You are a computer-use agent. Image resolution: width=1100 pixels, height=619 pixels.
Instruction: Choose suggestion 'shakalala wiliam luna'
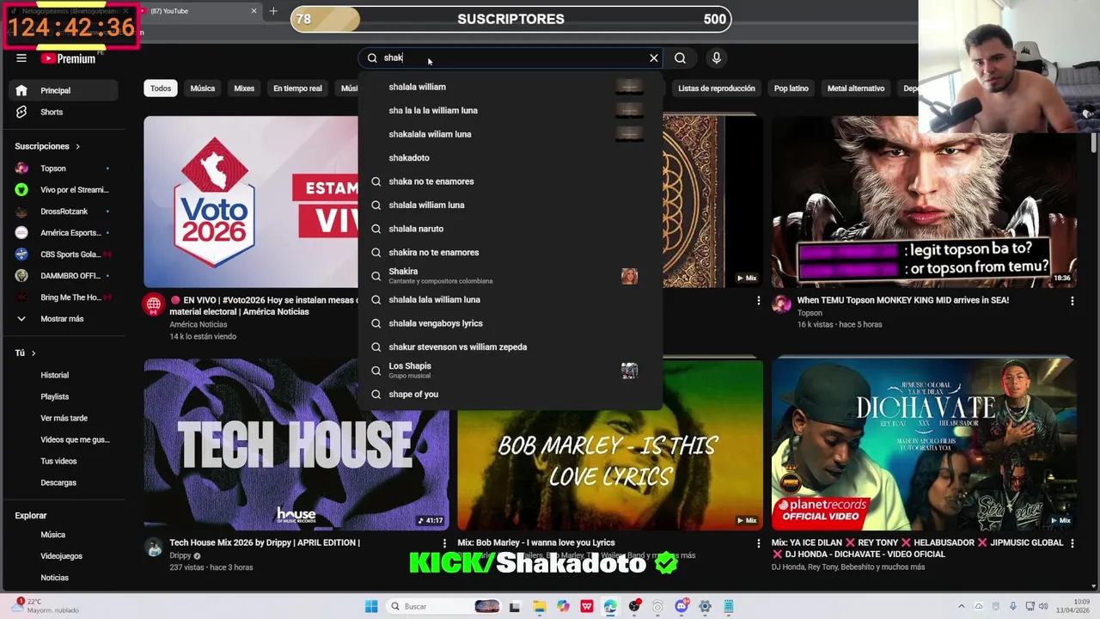pos(511,134)
